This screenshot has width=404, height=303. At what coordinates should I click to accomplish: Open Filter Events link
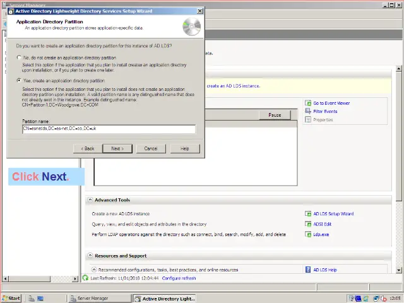coord(325,111)
